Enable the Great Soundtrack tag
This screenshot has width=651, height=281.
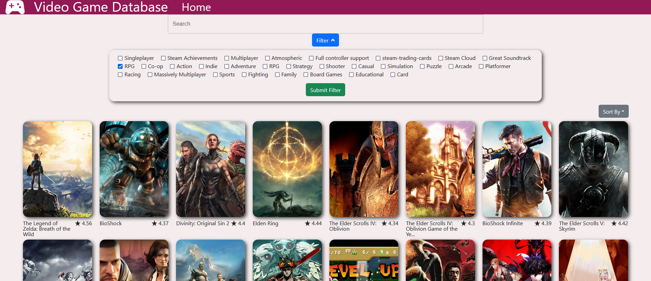point(485,58)
